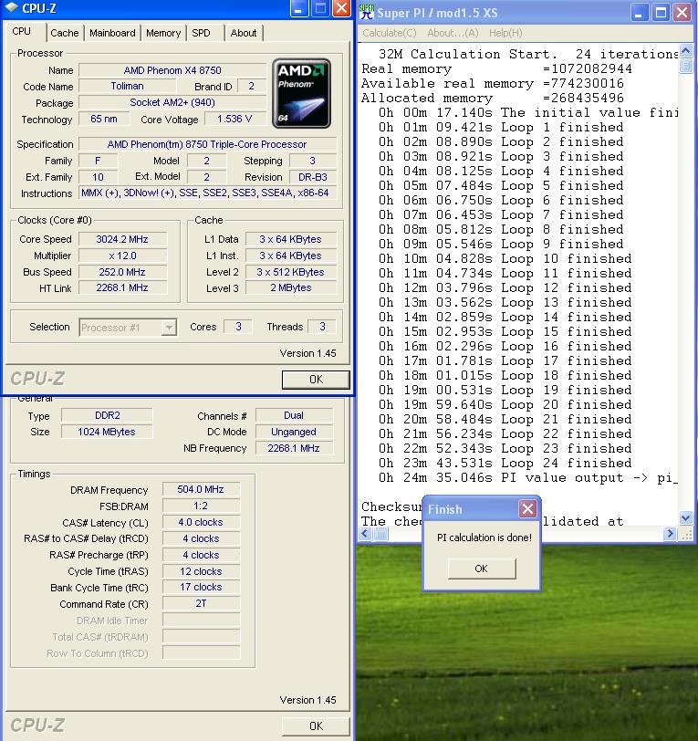Image resolution: width=698 pixels, height=741 pixels.
Task: Select the Memory tab in CPU-Z
Action: [x=163, y=33]
